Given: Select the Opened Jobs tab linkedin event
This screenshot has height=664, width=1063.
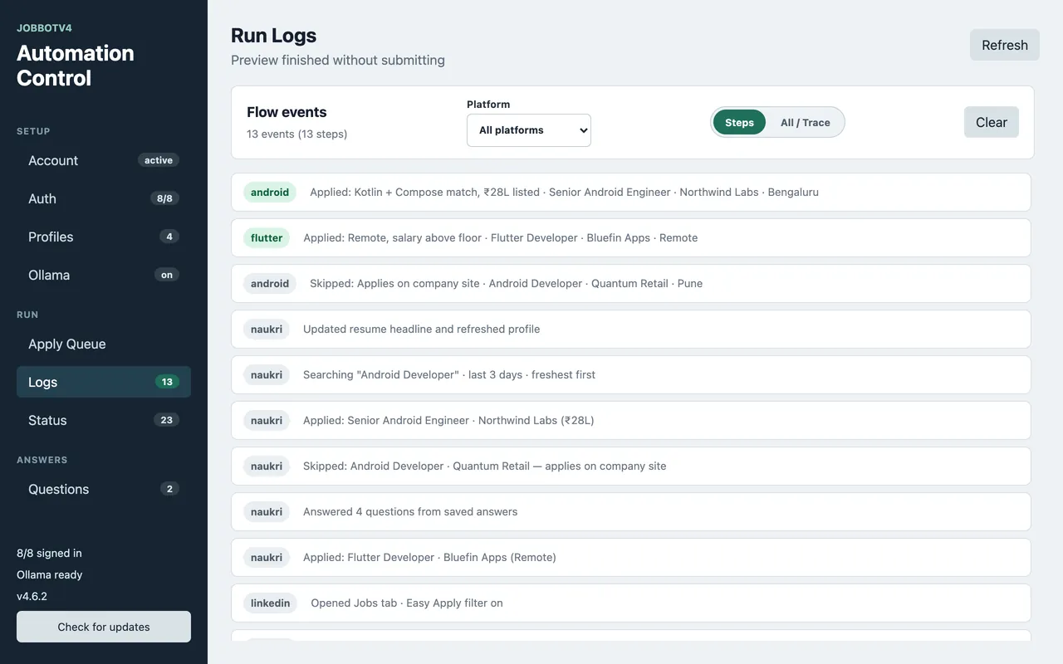Looking at the screenshot, I should (631, 603).
